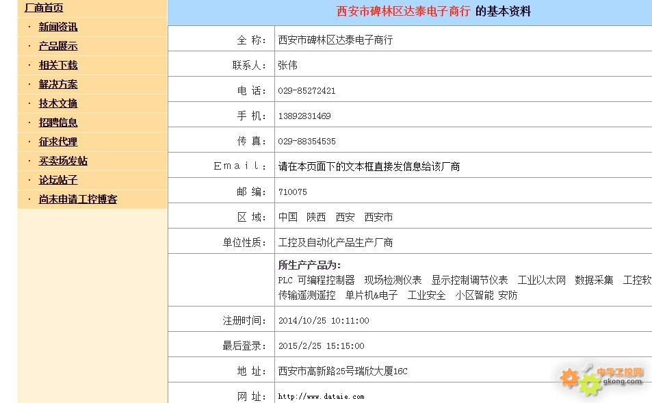The width and height of the screenshot is (652, 403).
Task: Click mobile number 13892831469
Action: 304,116
